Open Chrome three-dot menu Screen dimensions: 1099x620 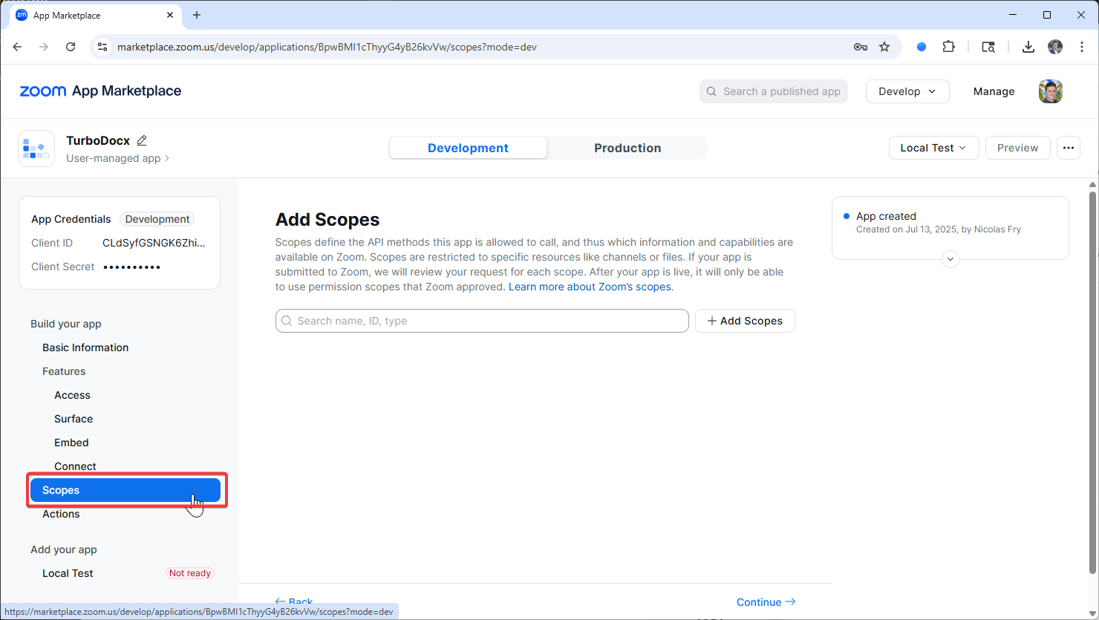point(1082,47)
